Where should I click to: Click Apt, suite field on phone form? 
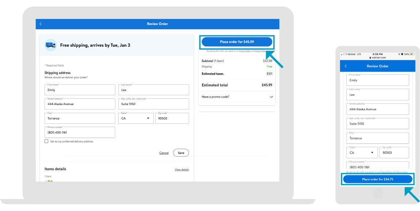(x=378, y=123)
